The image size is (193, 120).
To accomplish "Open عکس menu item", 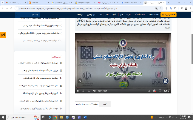I will 114,14.
